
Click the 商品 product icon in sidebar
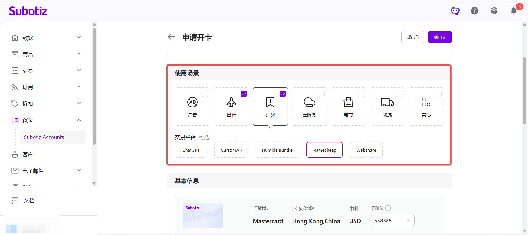tap(15, 54)
